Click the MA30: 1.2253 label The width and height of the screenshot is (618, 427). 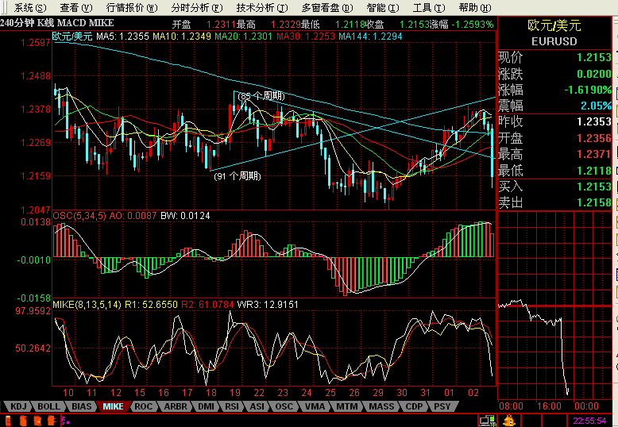(306, 37)
